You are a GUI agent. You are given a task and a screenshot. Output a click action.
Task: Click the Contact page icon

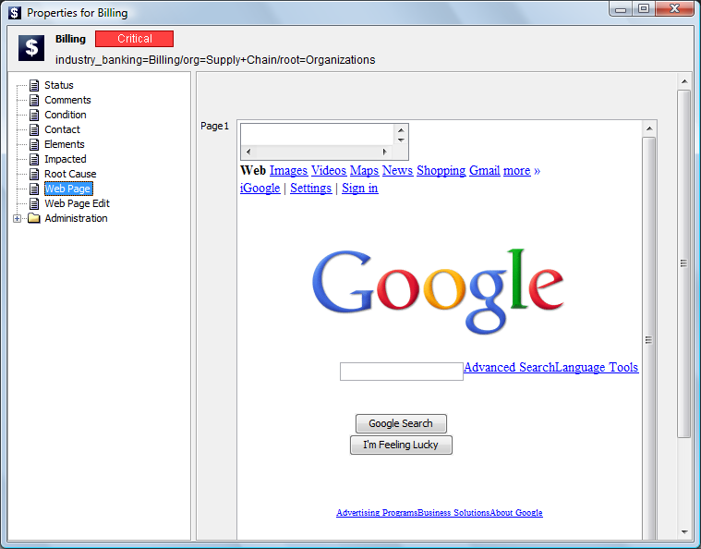point(34,129)
